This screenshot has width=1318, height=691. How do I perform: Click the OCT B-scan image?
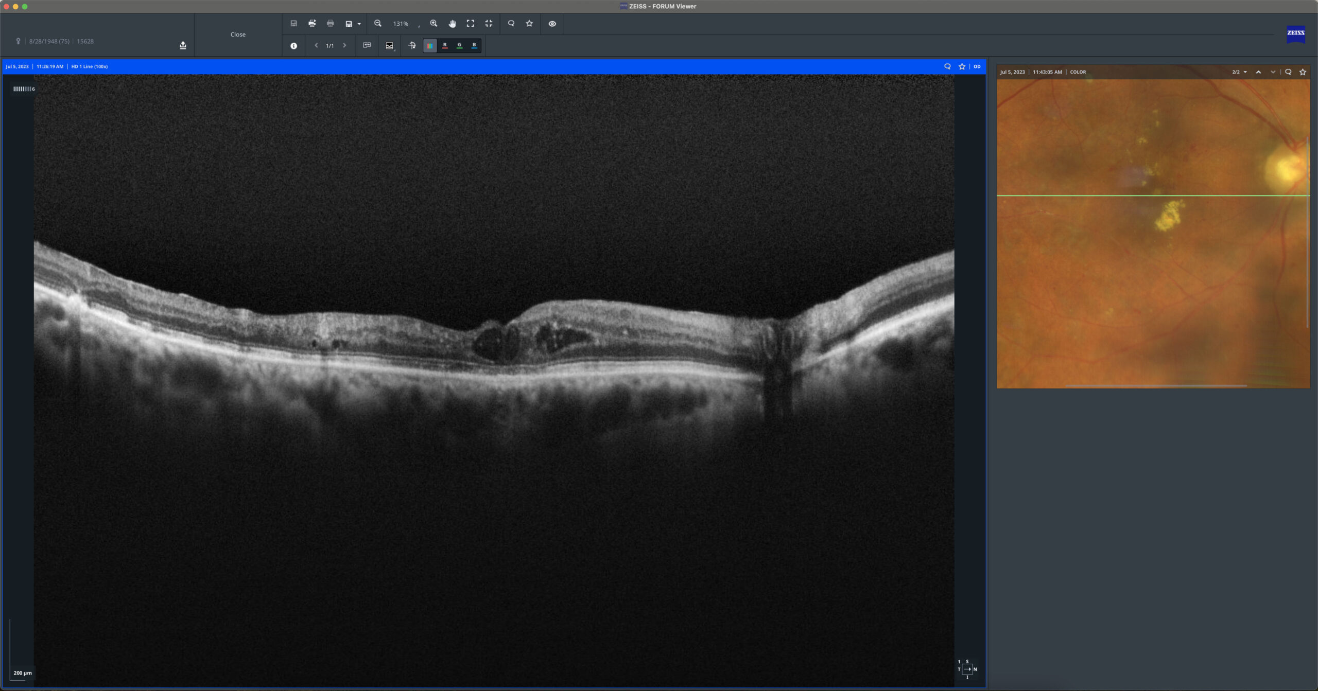pos(494,381)
